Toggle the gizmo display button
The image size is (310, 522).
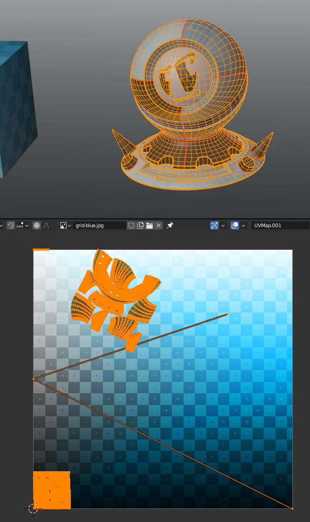tap(214, 225)
